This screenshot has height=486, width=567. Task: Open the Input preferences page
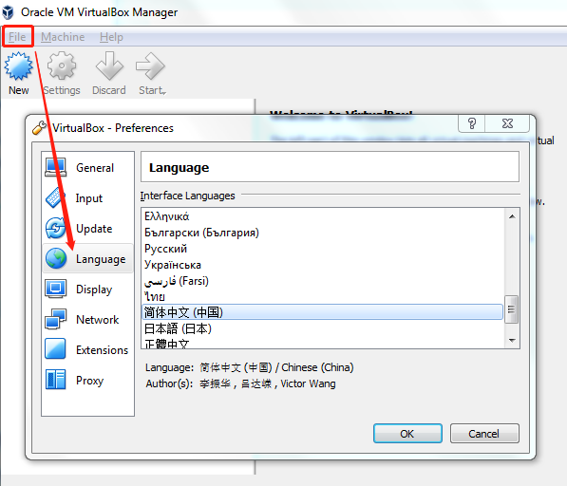(x=88, y=198)
